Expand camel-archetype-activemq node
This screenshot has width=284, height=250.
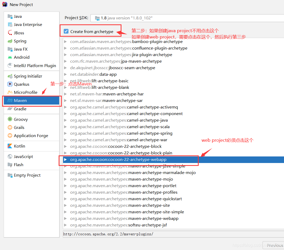click(65, 107)
